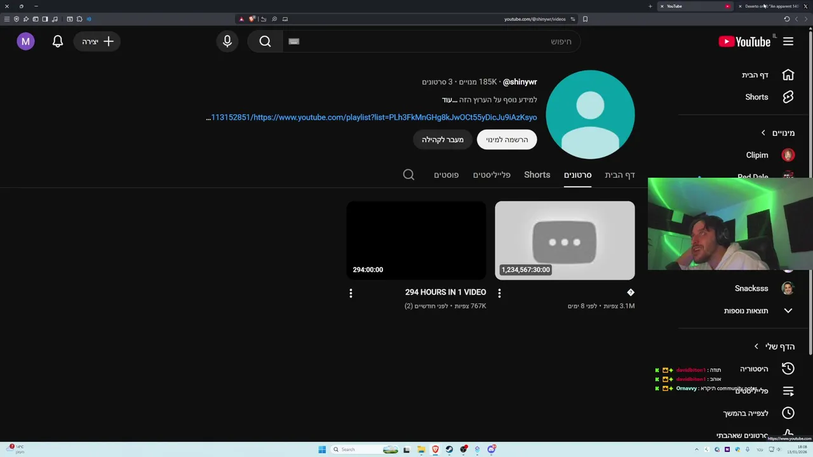Open Brave browser taskbar icon
Viewport: 813px width, 457px height.
pyautogui.click(x=435, y=449)
